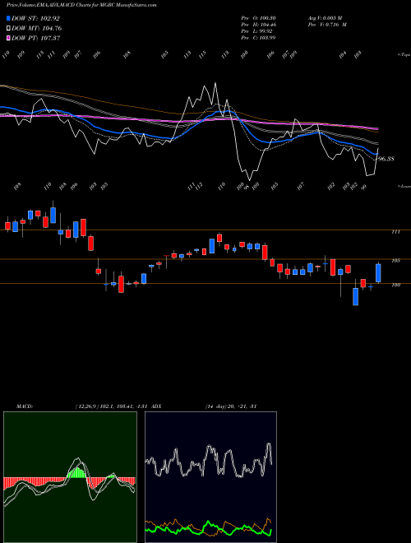411x543 pixels.
Task: Click the 'MACD:' heading label
Action: tap(25, 406)
